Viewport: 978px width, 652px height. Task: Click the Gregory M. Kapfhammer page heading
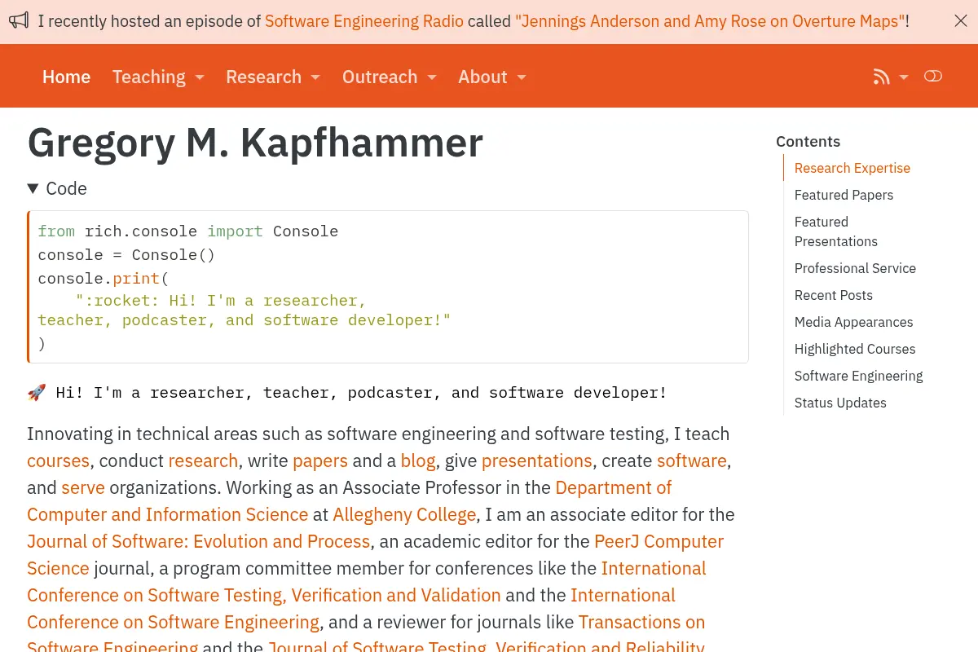pos(256,143)
